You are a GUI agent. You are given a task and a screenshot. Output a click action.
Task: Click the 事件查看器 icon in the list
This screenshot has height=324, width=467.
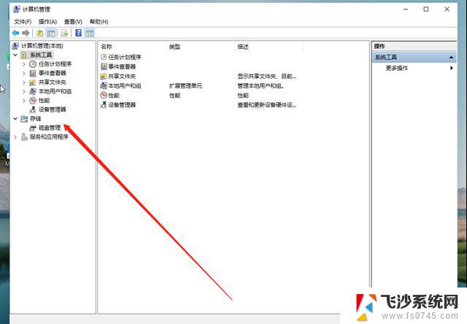[104, 66]
